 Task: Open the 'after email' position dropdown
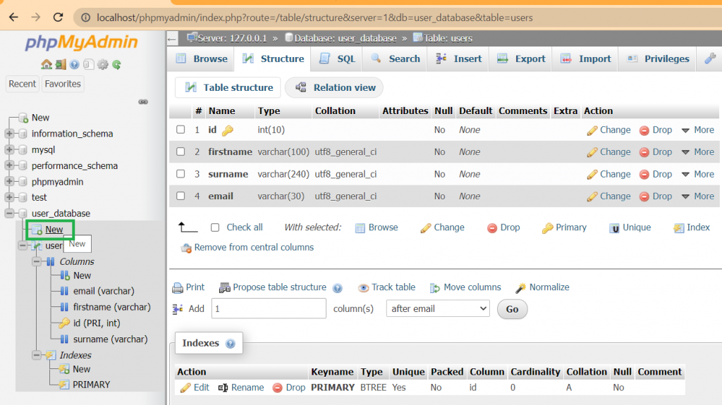pyautogui.click(x=437, y=309)
